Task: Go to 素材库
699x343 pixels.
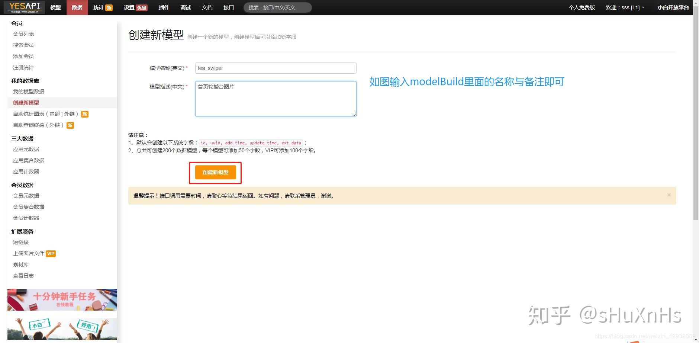Action: coord(21,265)
